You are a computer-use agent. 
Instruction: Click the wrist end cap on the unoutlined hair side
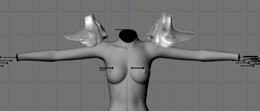(x=17, y=57)
